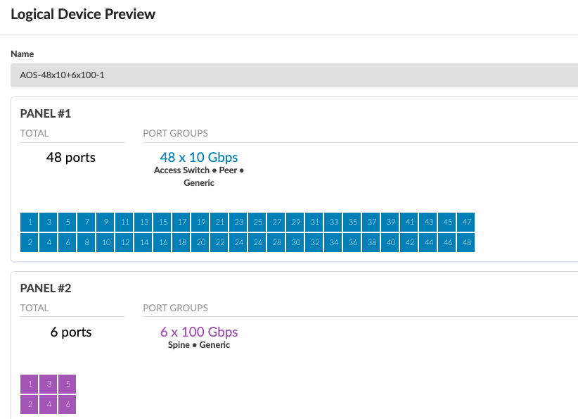The height and width of the screenshot is (419, 578).
Task: Choose purple port 4 in Panel #2
Action: tap(49, 404)
